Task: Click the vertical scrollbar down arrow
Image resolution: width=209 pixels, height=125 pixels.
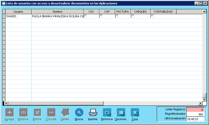Action: (x=204, y=99)
